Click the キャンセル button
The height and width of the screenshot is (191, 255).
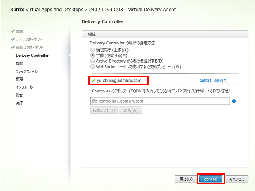point(237,179)
